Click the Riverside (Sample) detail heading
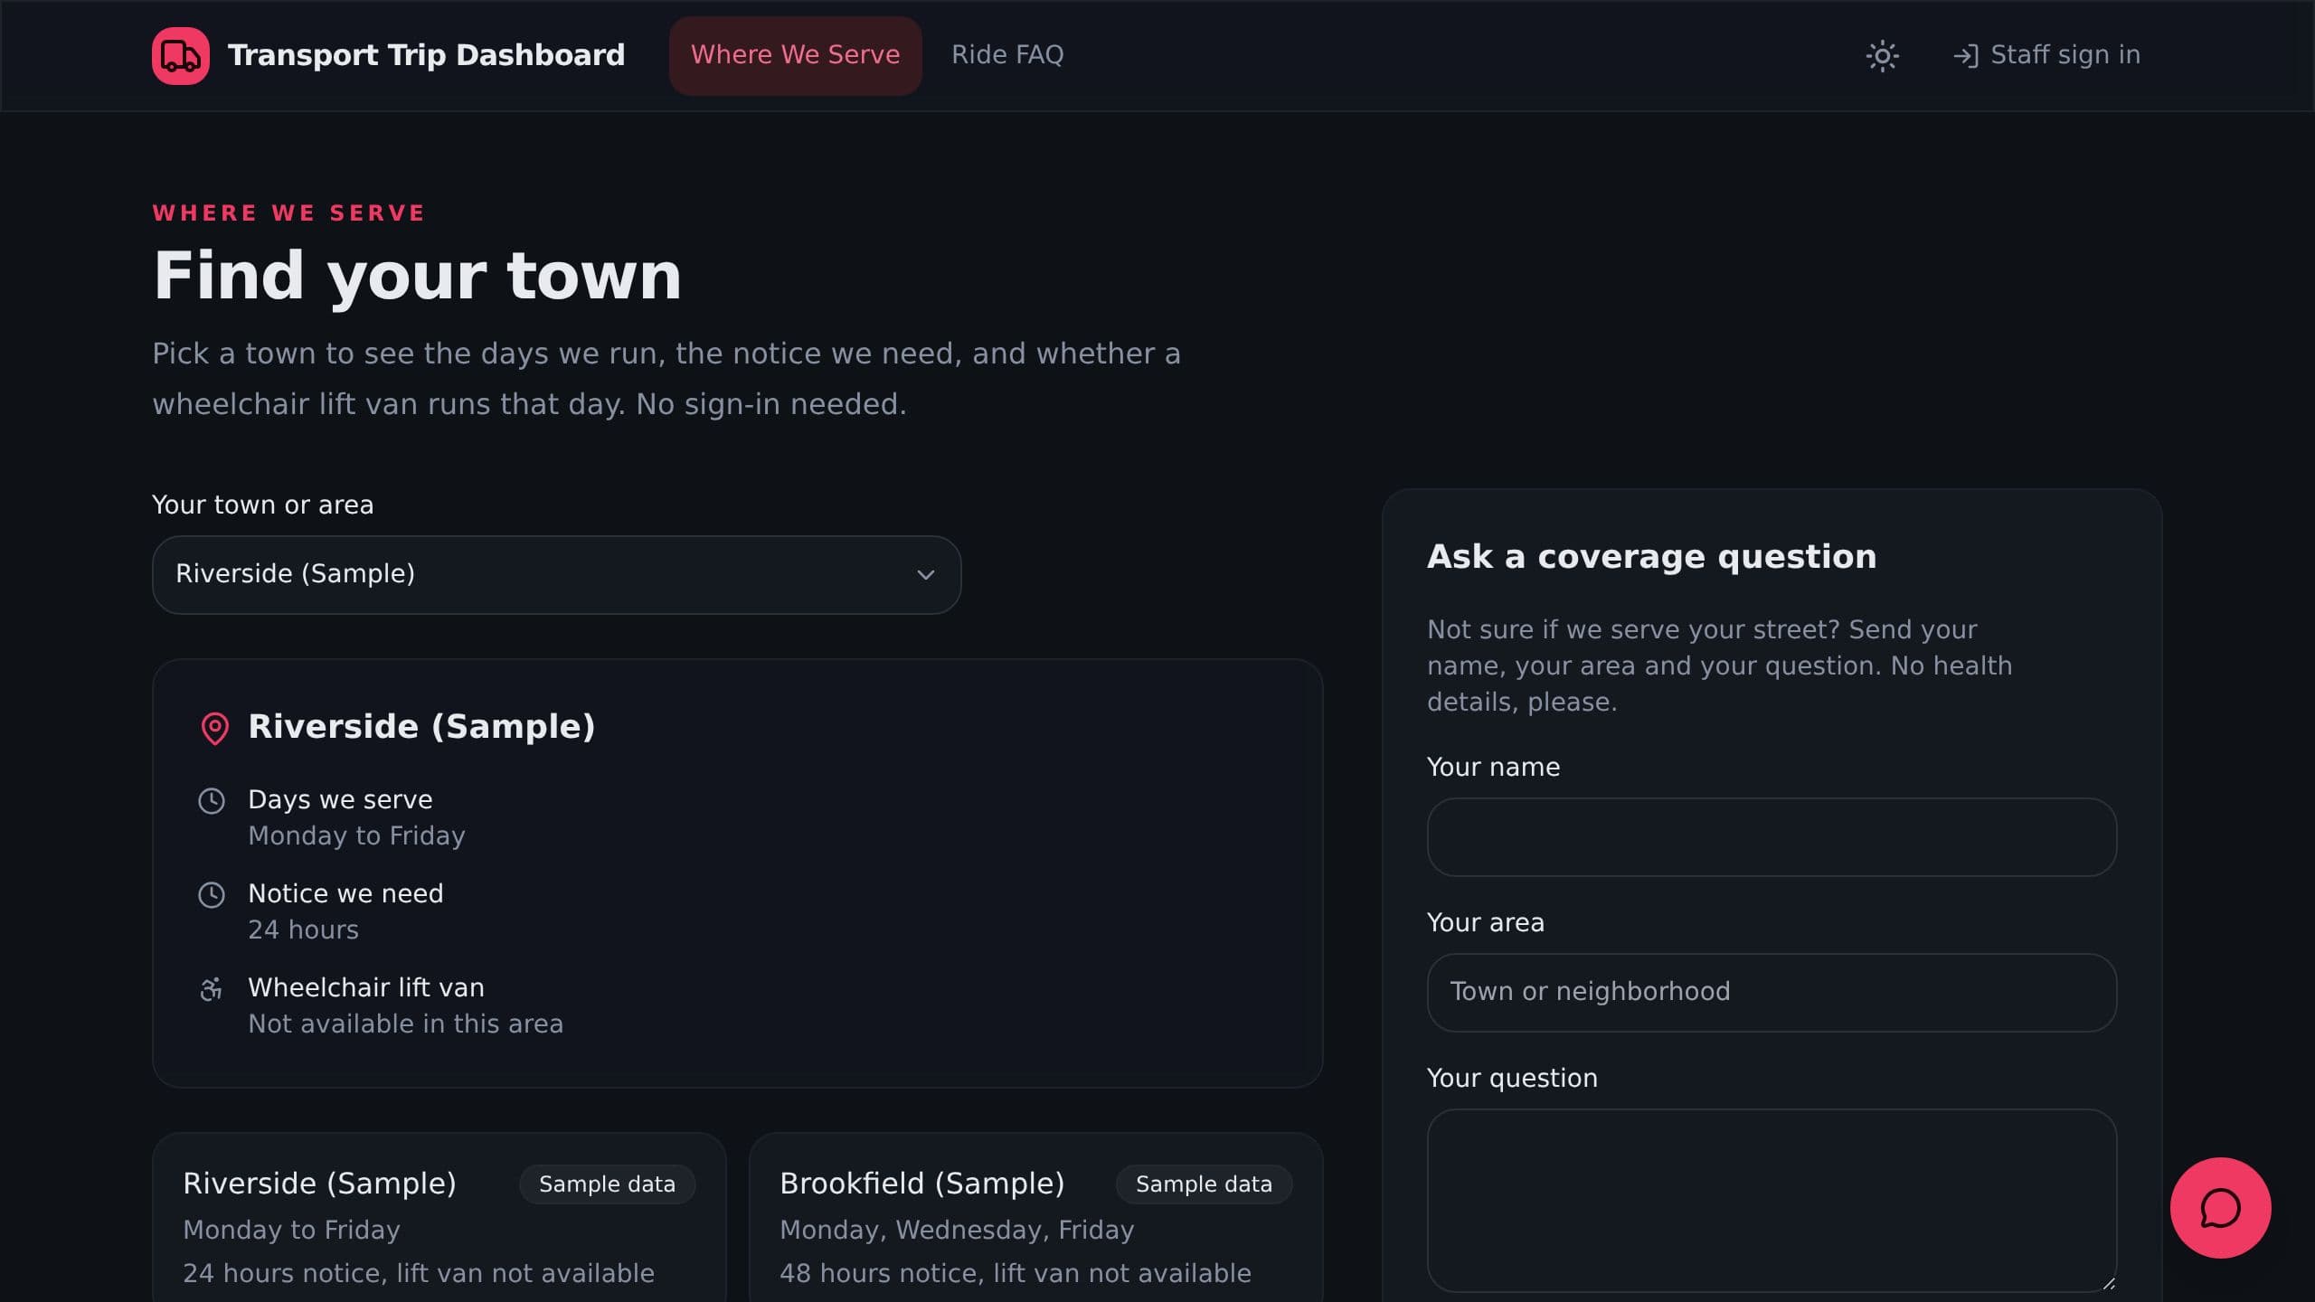 pos(421,727)
